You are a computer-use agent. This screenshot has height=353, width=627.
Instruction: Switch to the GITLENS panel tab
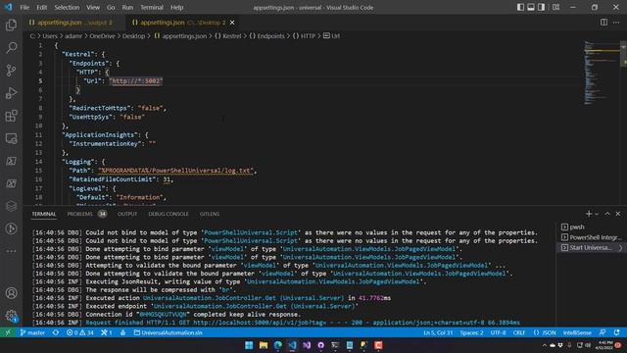click(x=210, y=214)
